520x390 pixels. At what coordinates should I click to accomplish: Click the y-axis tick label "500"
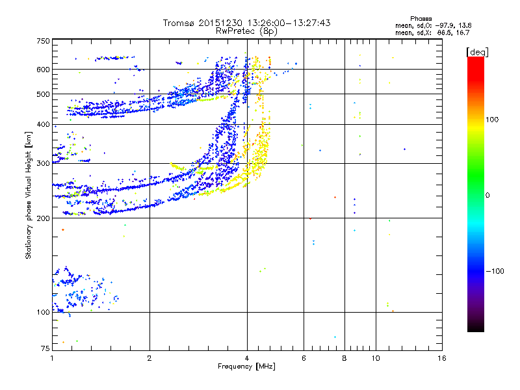pos(43,94)
